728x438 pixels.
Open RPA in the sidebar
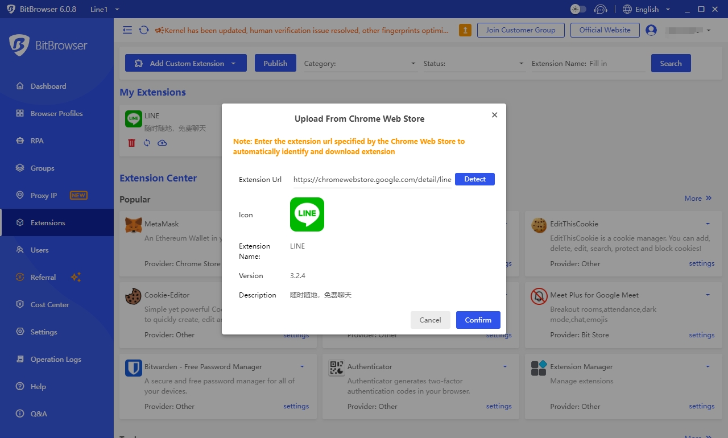[x=57, y=141]
